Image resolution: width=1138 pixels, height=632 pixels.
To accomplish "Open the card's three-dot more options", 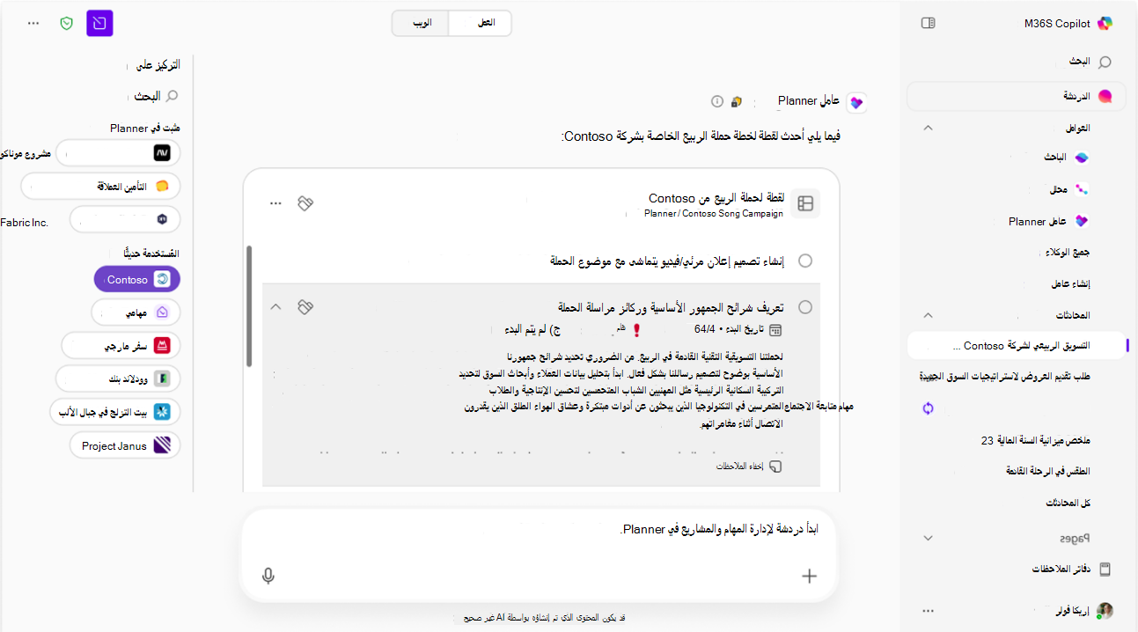I will click(x=275, y=203).
